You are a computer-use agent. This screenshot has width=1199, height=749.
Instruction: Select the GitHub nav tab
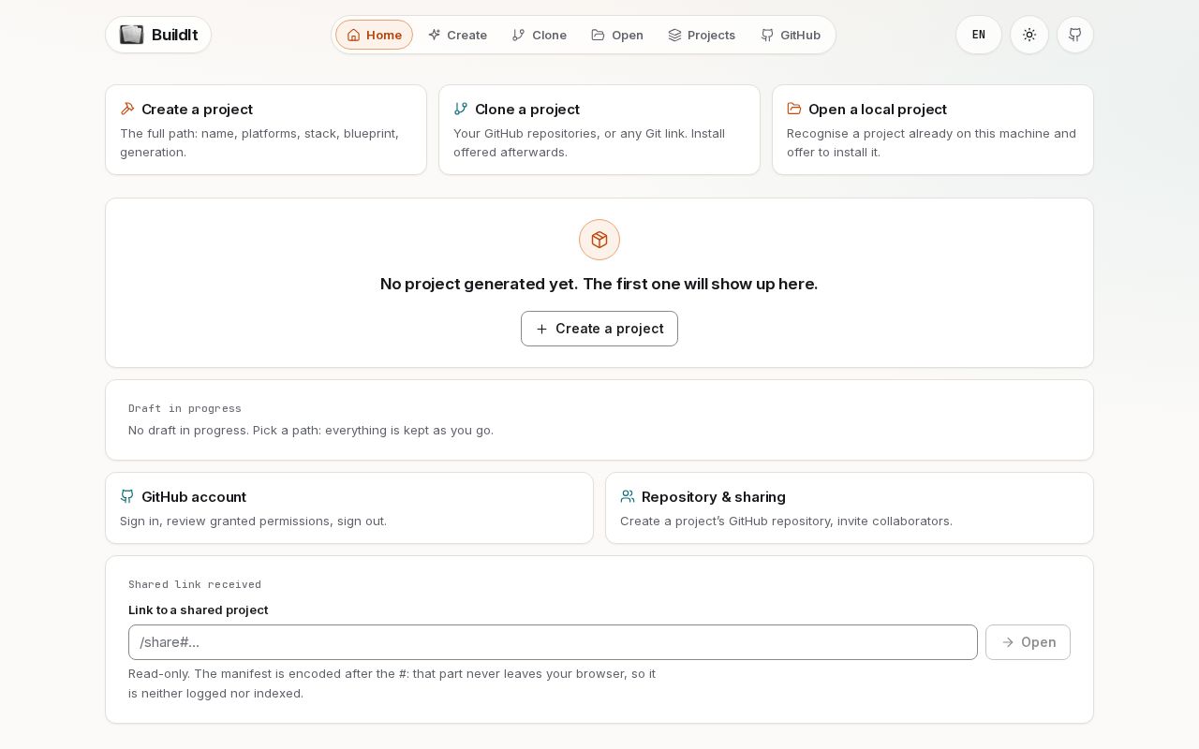coord(791,35)
